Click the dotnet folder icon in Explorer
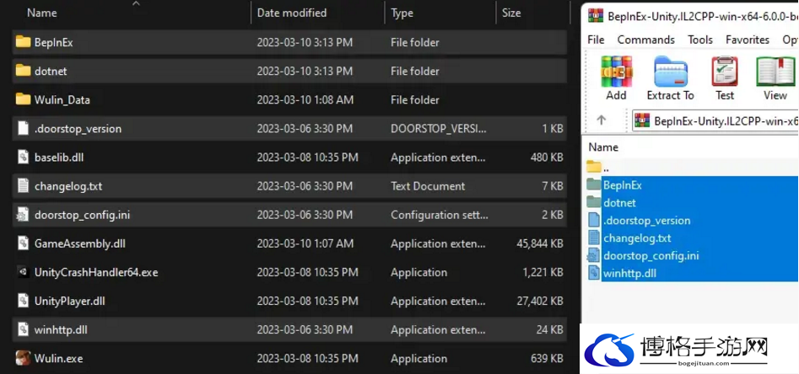799x374 pixels. click(23, 70)
